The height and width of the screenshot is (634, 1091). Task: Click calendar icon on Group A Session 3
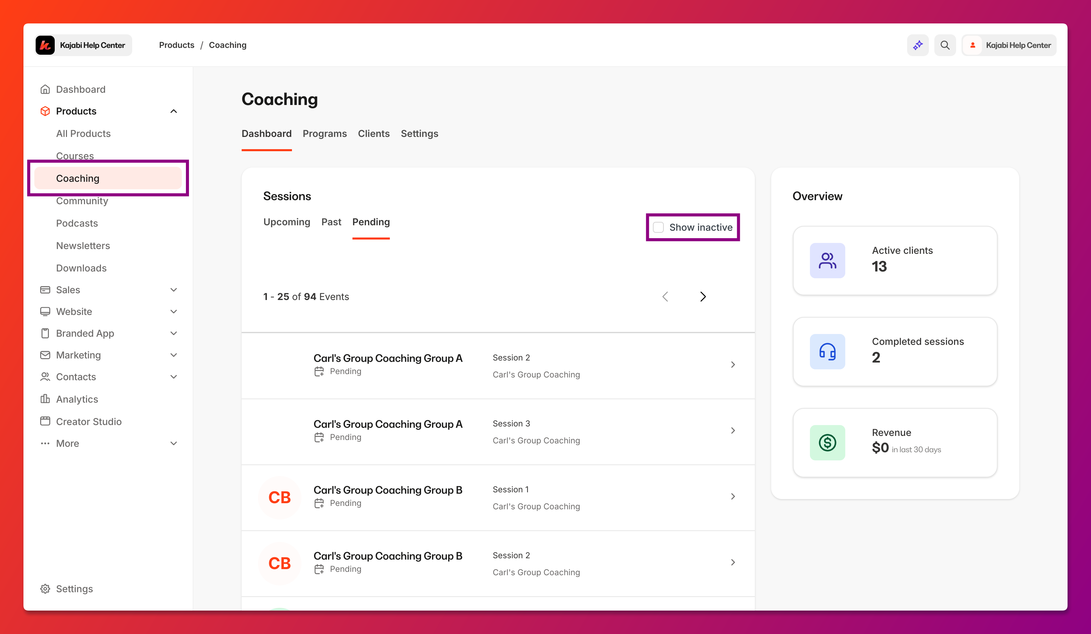[x=319, y=437]
